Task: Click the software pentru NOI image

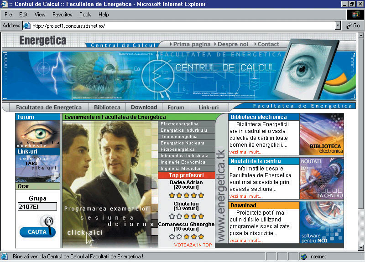Action: 321,223
